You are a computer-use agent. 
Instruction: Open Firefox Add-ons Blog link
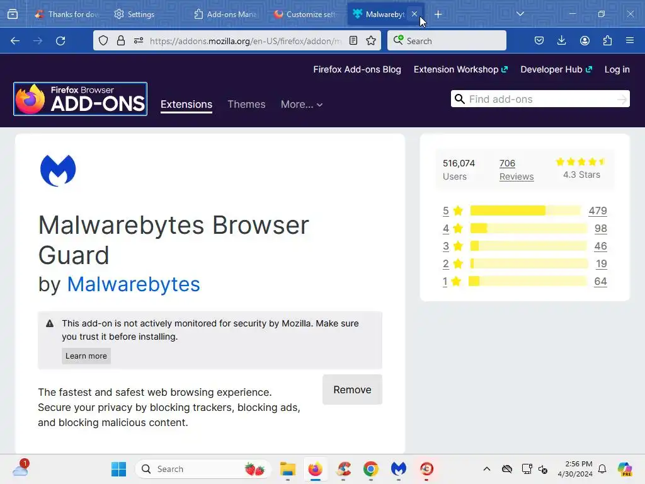(x=357, y=69)
